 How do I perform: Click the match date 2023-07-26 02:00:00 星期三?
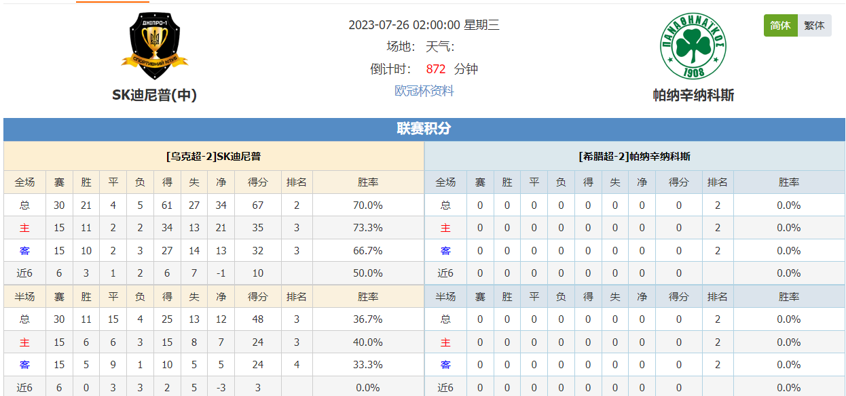click(424, 25)
